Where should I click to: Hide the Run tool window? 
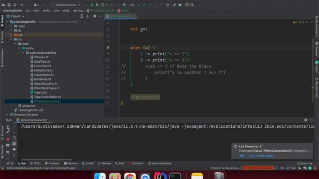312,120
